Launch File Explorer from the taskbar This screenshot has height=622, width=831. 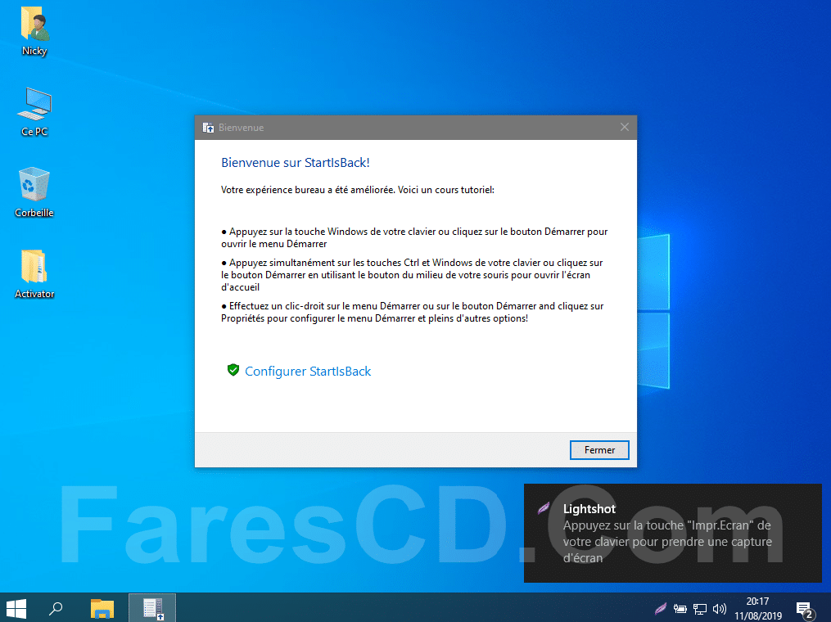point(102,608)
